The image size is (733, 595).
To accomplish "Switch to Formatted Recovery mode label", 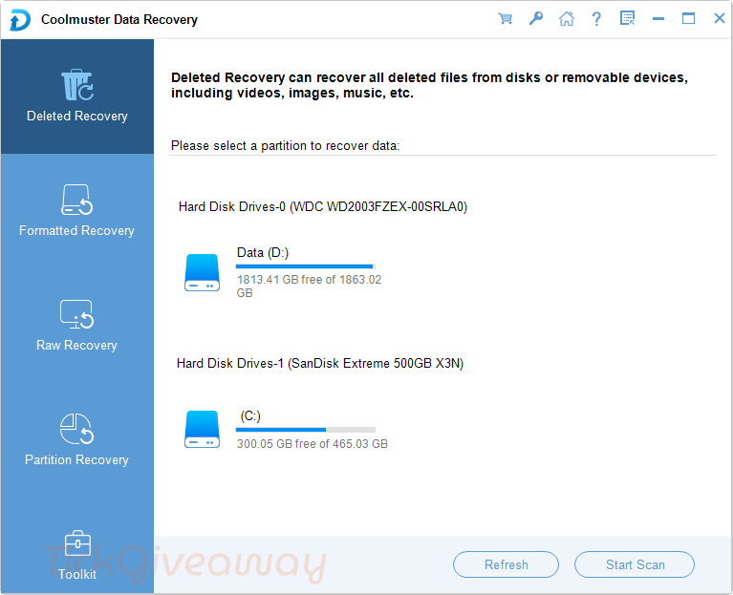I will [x=76, y=231].
